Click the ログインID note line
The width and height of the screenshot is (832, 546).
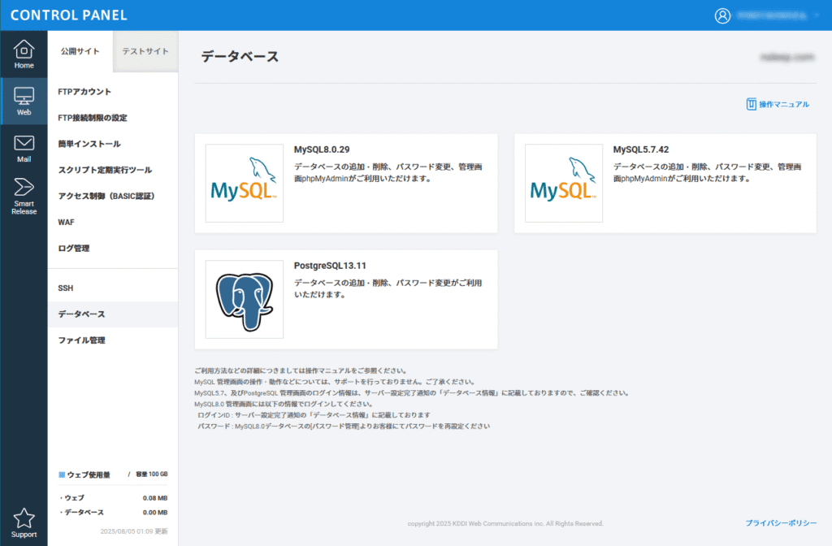click(314, 415)
